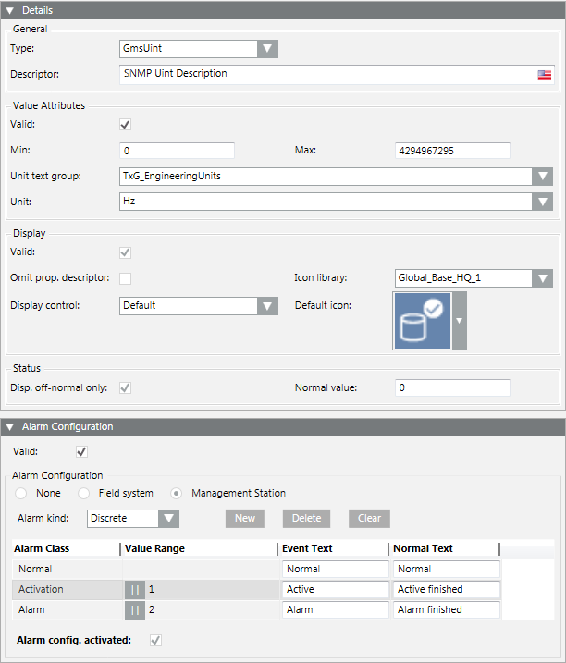This screenshot has height=663, width=566.
Task: Open the Default icon dropdown arrow
Action: pos(460,321)
